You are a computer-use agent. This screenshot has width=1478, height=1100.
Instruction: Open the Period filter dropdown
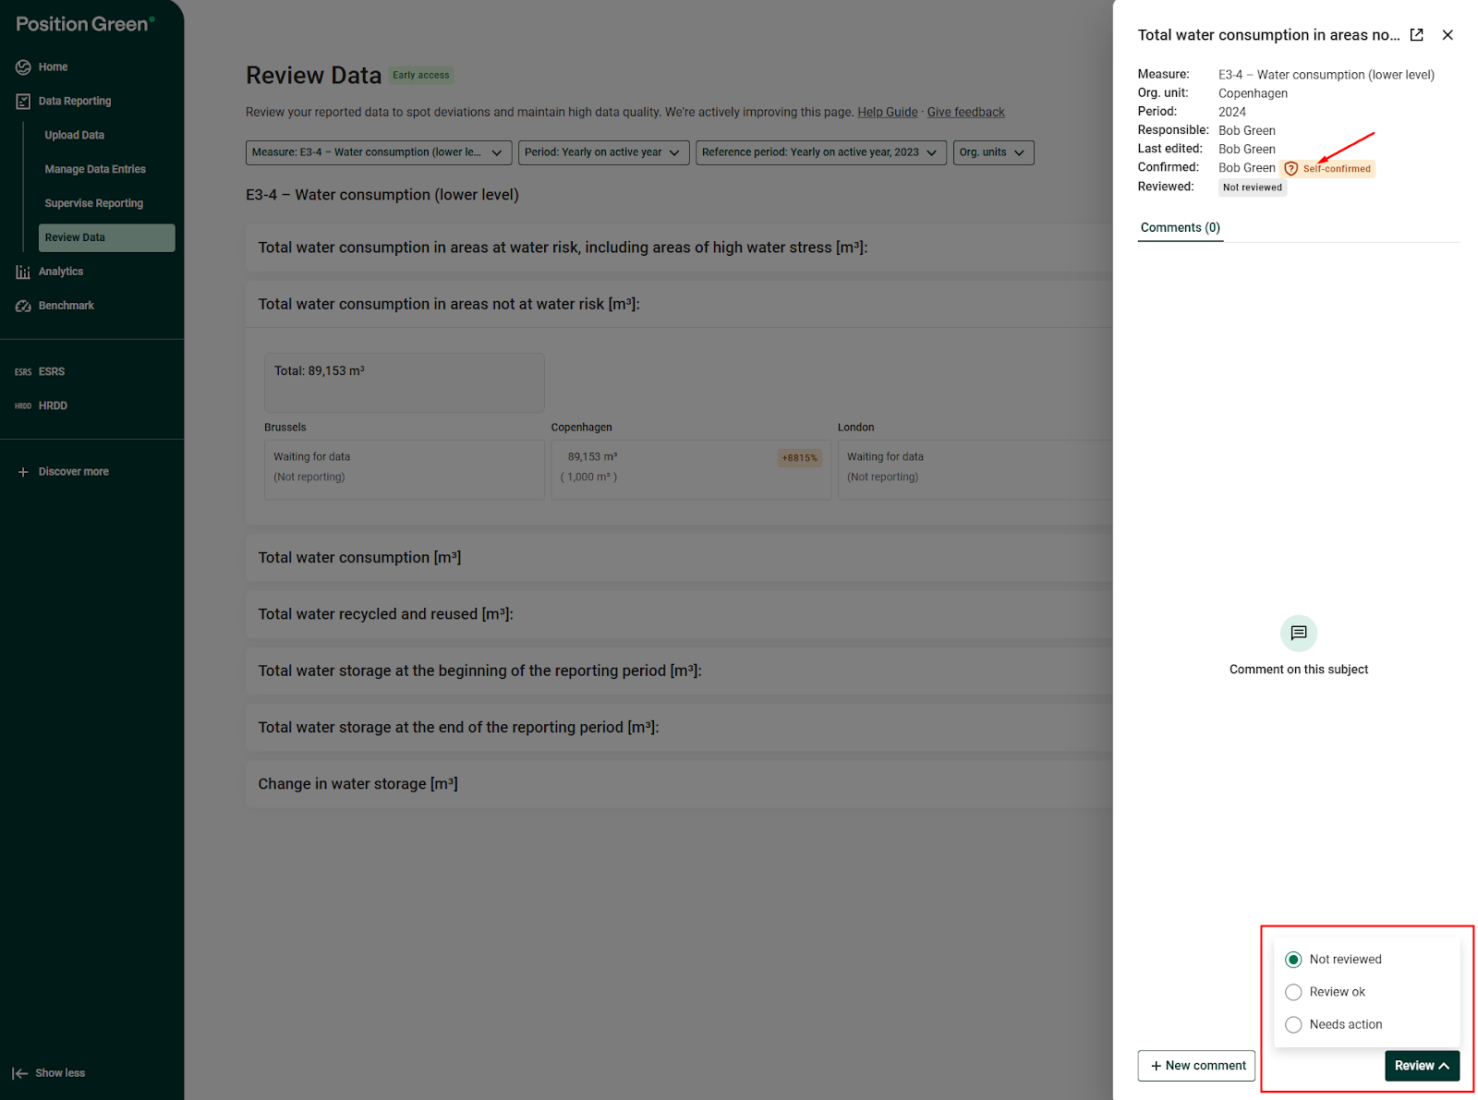[x=603, y=152]
